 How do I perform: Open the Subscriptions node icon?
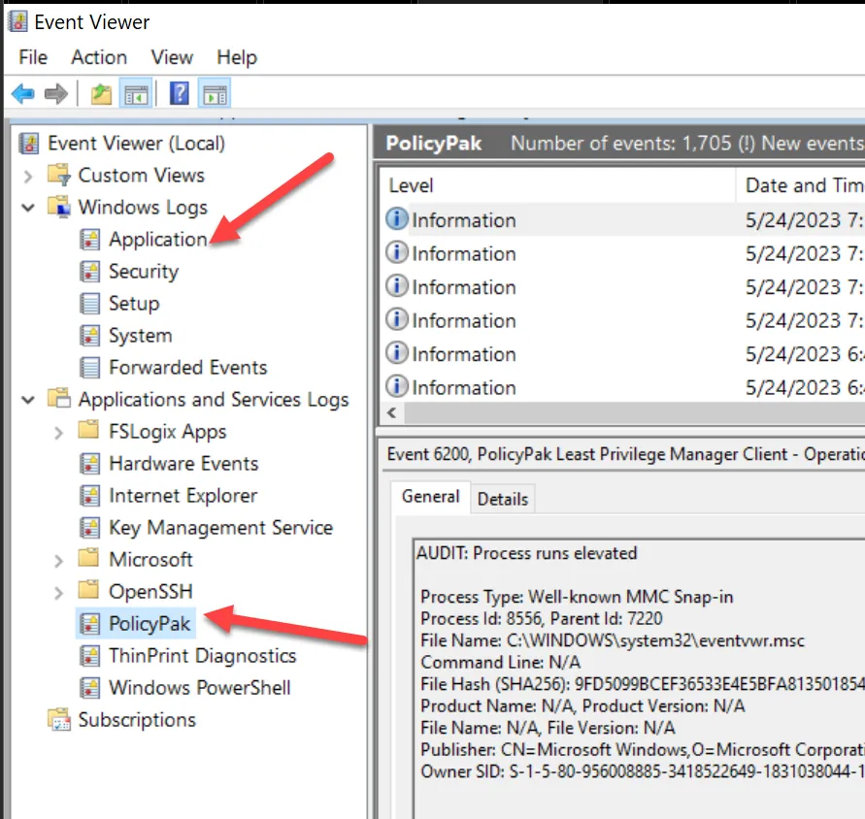pyautogui.click(x=59, y=720)
